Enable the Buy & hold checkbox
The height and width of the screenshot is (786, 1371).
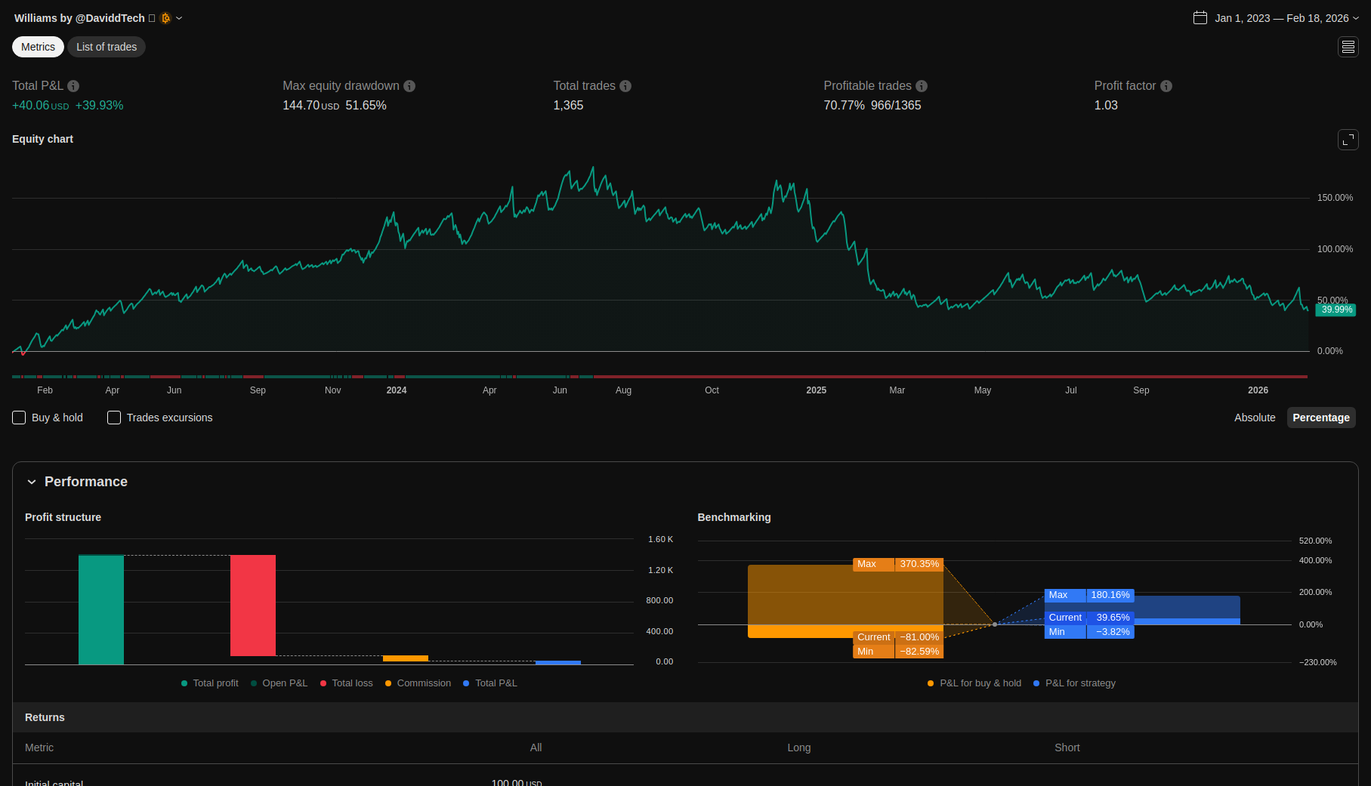pos(20,418)
